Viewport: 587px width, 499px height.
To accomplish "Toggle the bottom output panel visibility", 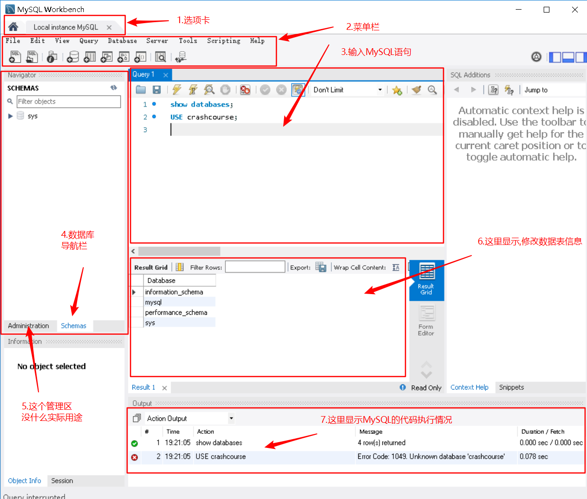I will coord(568,57).
